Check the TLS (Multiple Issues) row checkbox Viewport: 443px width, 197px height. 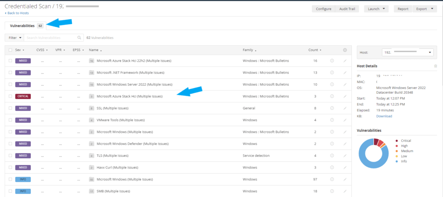(10, 156)
